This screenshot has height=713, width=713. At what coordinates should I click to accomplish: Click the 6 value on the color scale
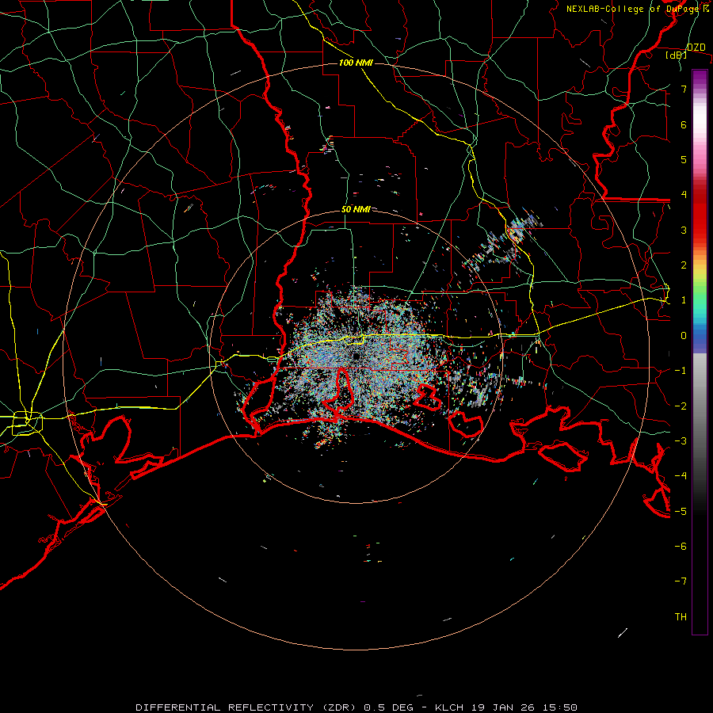pyautogui.click(x=684, y=124)
